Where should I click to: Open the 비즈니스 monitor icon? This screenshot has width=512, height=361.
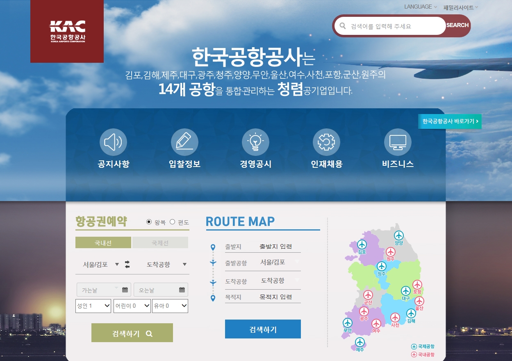[398, 142]
